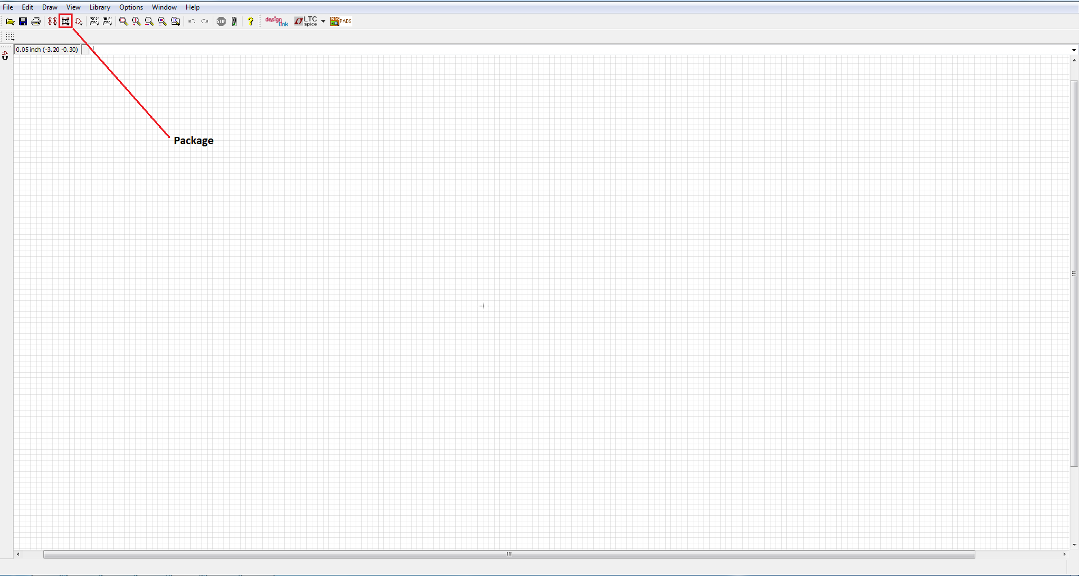Open the Device editor icon
The width and height of the screenshot is (1080, 576).
click(x=52, y=21)
